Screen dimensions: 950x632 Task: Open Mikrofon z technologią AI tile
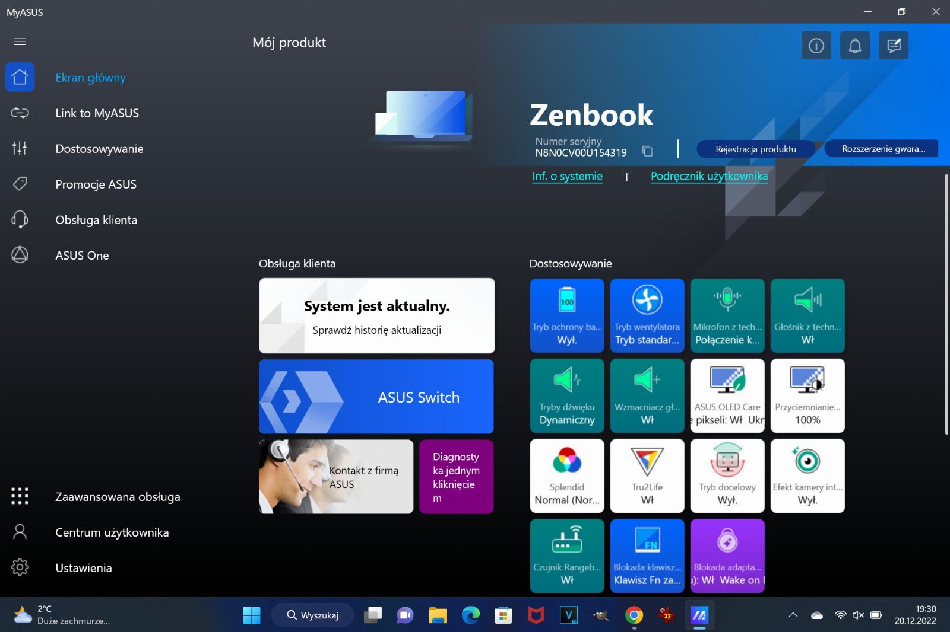pyautogui.click(x=727, y=316)
